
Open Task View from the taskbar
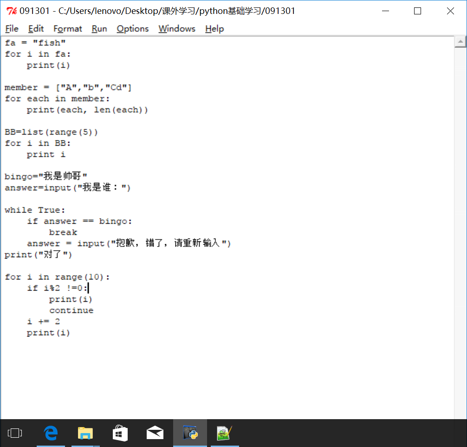[x=15, y=433]
